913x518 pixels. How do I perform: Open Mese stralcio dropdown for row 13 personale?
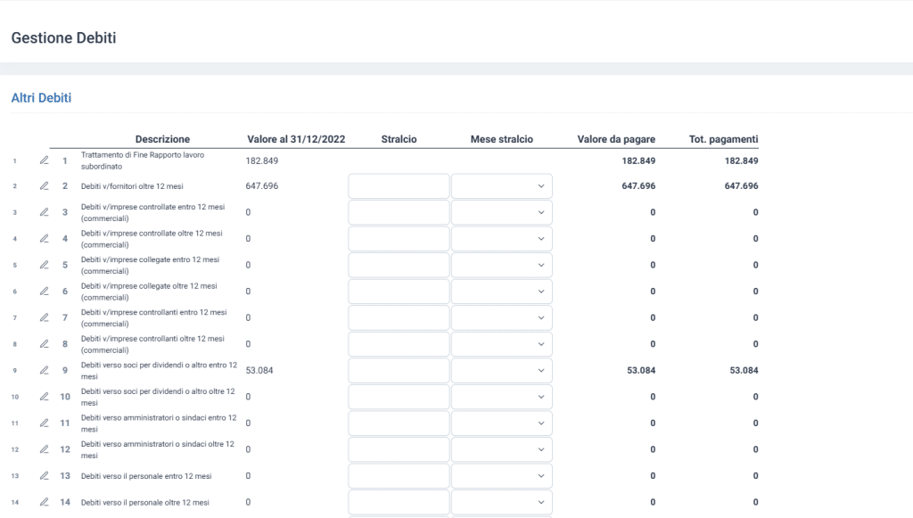pos(502,476)
